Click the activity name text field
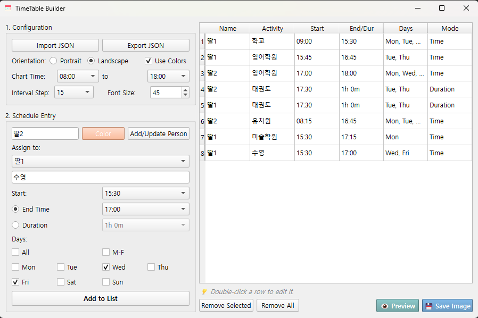 tap(100, 177)
